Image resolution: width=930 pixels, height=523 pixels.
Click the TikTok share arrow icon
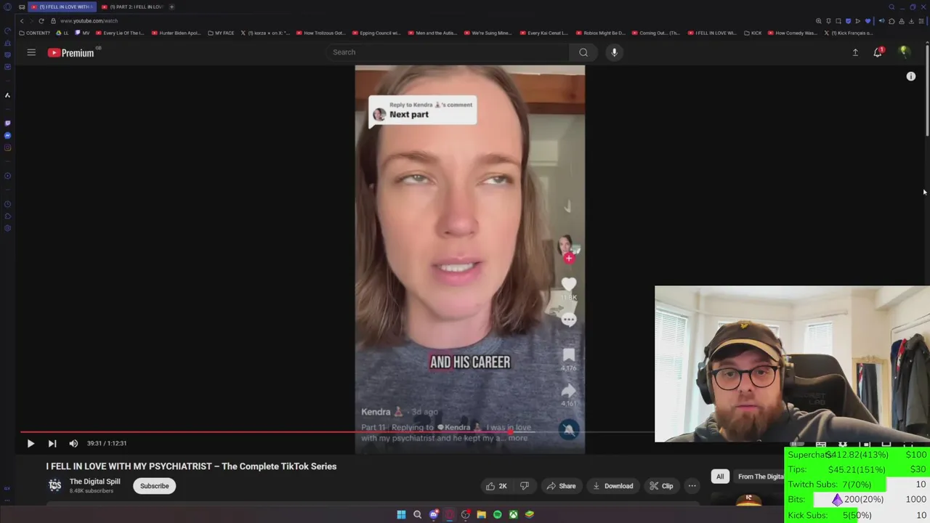tap(569, 390)
